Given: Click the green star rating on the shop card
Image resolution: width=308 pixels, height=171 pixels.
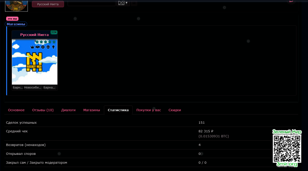Looking at the screenshot, I should point(45,42).
